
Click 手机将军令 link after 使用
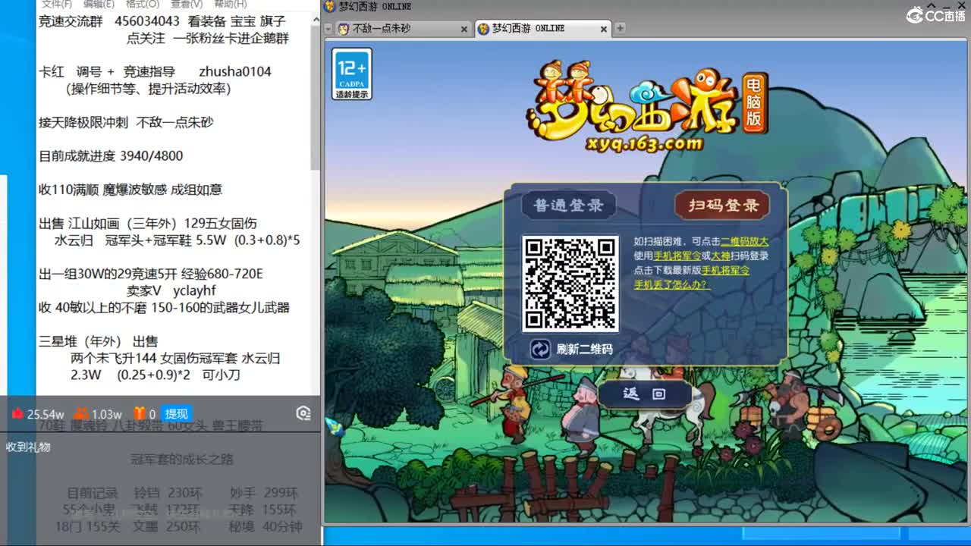click(x=677, y=256)
